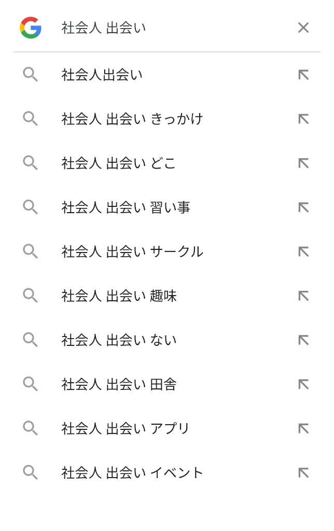
Task: Magnifier icon beside first suggestion 社会人出会い
Action: pos(30,75)
